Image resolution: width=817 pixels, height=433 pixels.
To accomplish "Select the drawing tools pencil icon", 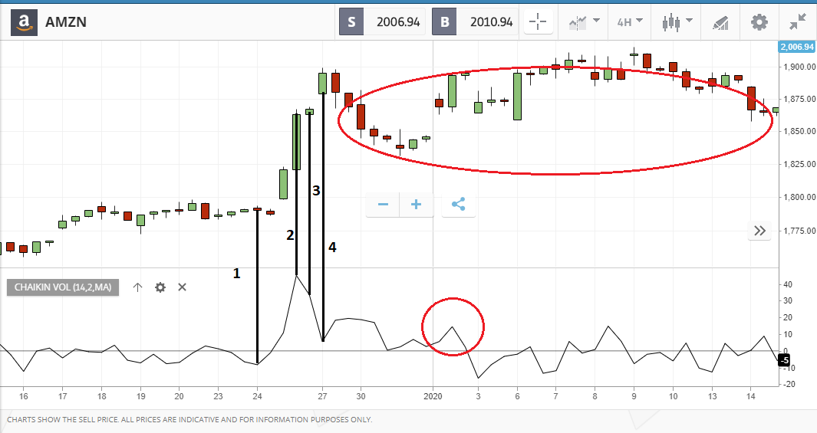I will (x=720, y=22).
